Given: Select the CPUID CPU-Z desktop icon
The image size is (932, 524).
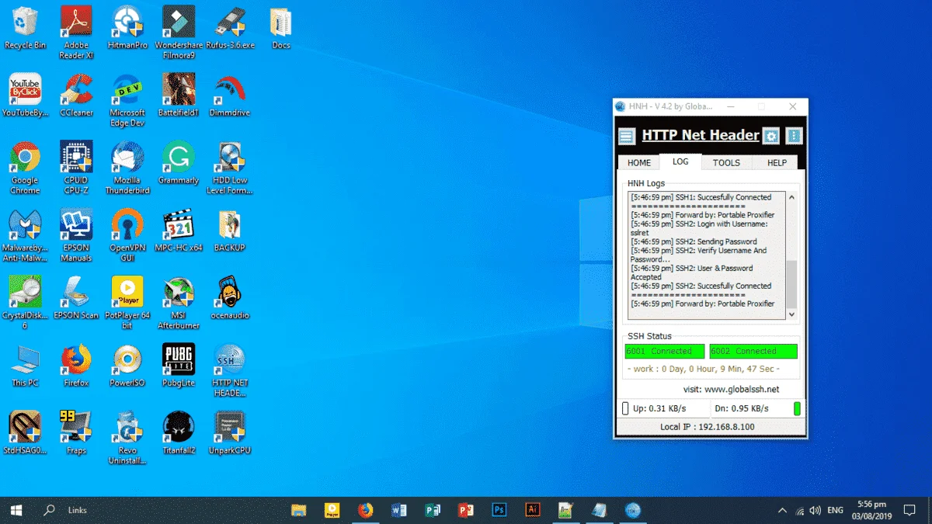Looking at the screenshot, I should (x=76, y=168).
